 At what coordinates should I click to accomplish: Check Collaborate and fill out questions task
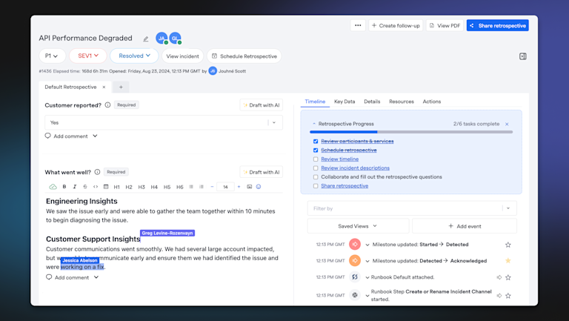pos(316,177)
